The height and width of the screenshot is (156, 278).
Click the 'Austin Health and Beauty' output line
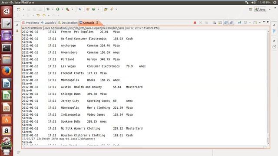pyautogui.click(x=82, y=87)
